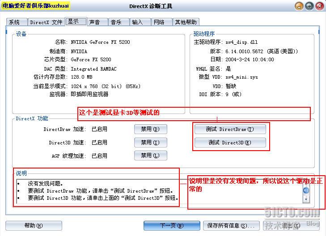Disable DirectDraw acceleration with 禁用(D)
Screen dimensions: 326x236
151,129
